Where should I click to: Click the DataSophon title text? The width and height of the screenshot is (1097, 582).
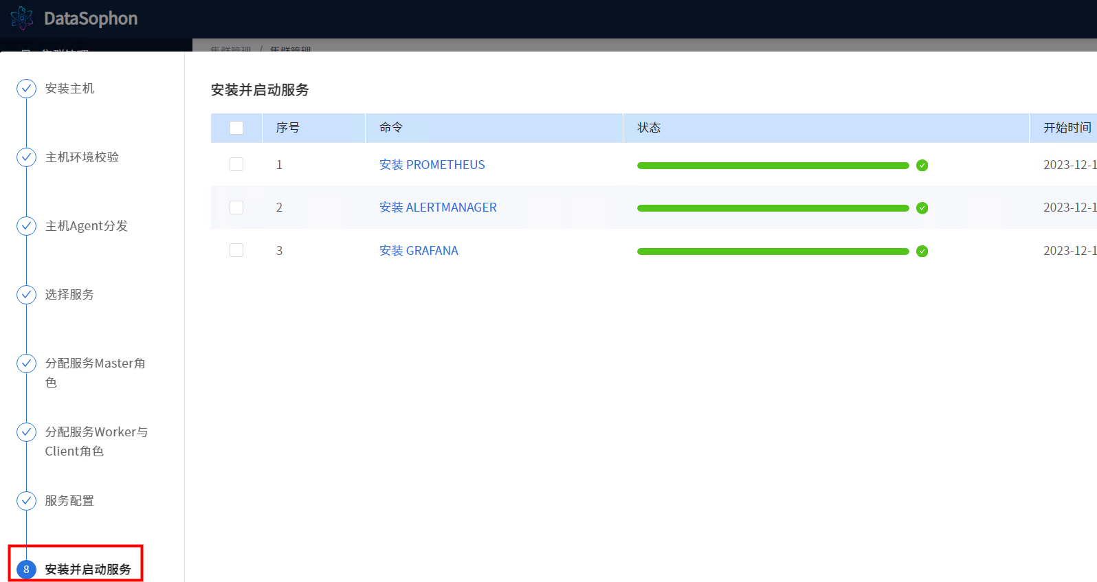tap(91, 19)
